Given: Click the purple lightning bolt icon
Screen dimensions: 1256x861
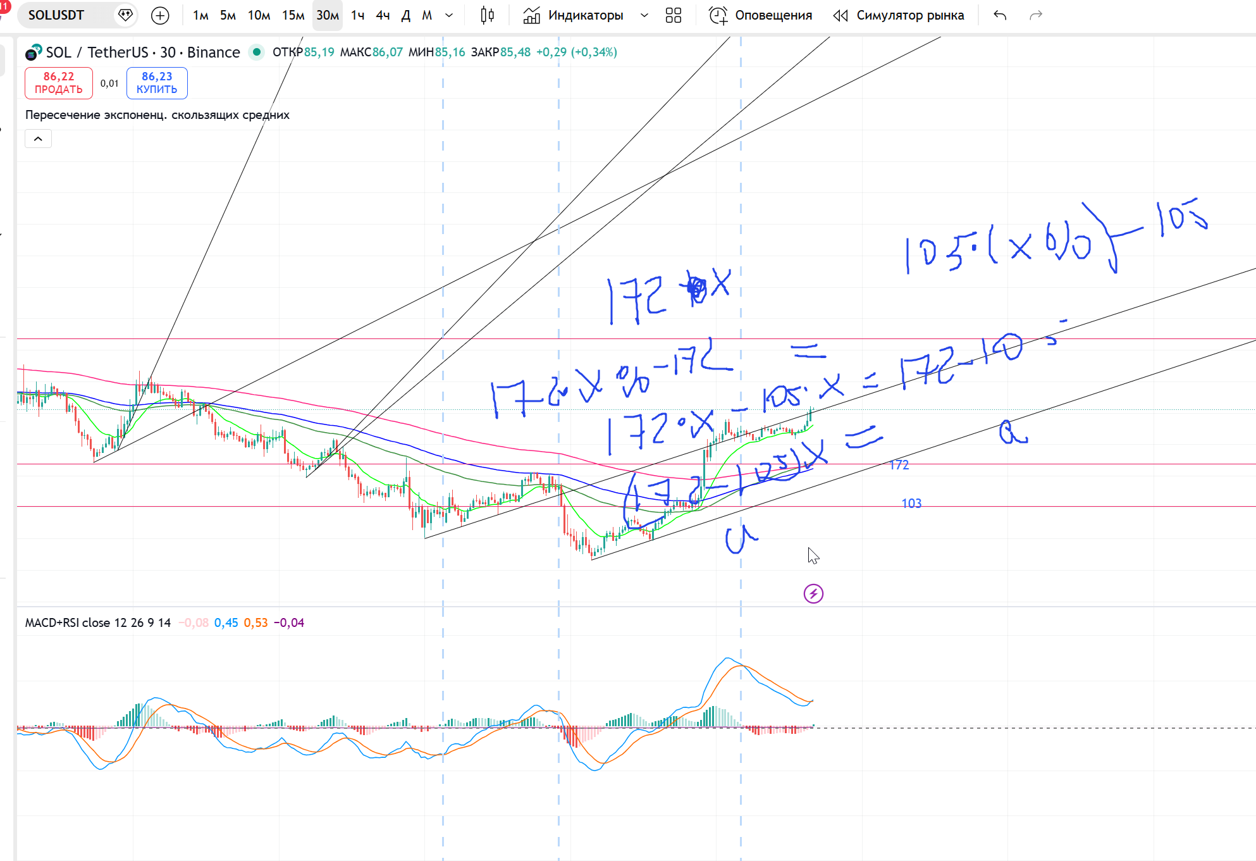Looking at the screenshot, I should (813, 593).
